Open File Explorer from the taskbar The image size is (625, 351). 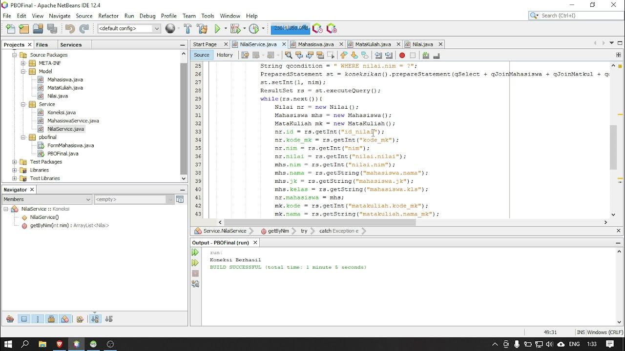pos(42,344)
